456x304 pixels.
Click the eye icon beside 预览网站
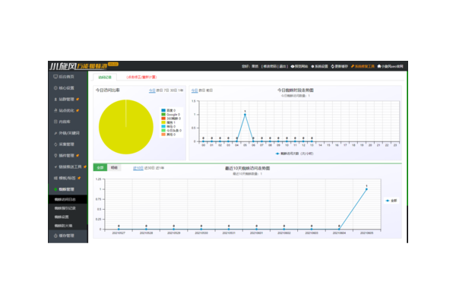pyautogui.click(x=293, y=66)
